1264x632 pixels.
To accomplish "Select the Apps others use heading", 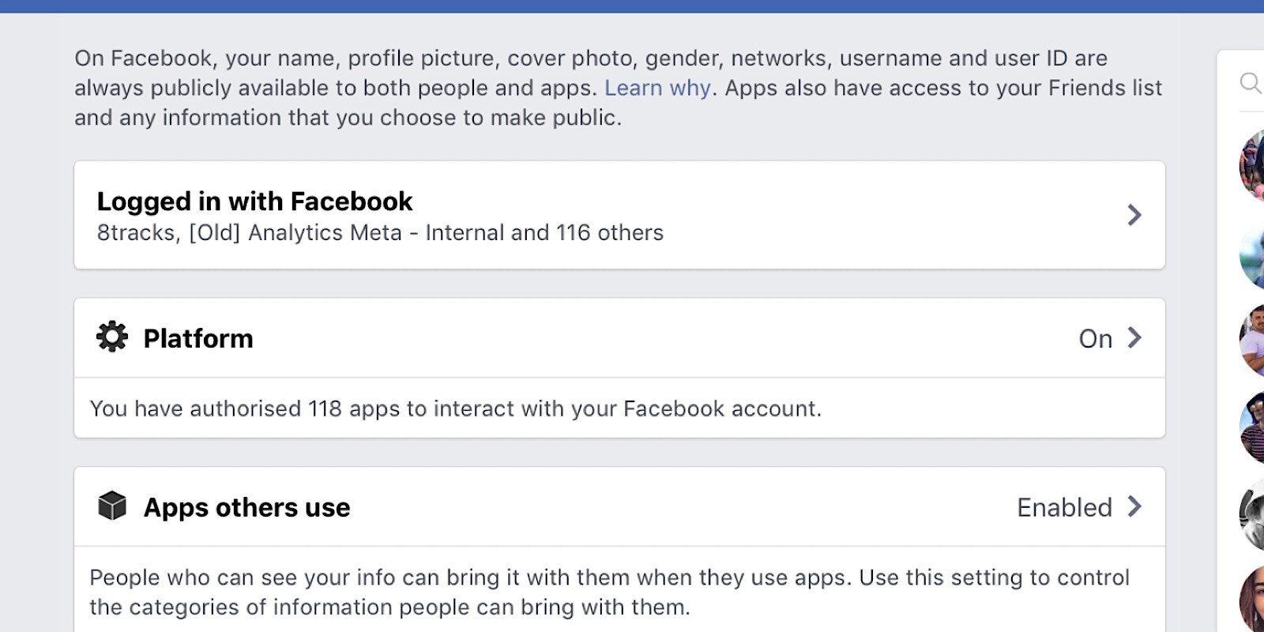I will [x=246, y=507].
